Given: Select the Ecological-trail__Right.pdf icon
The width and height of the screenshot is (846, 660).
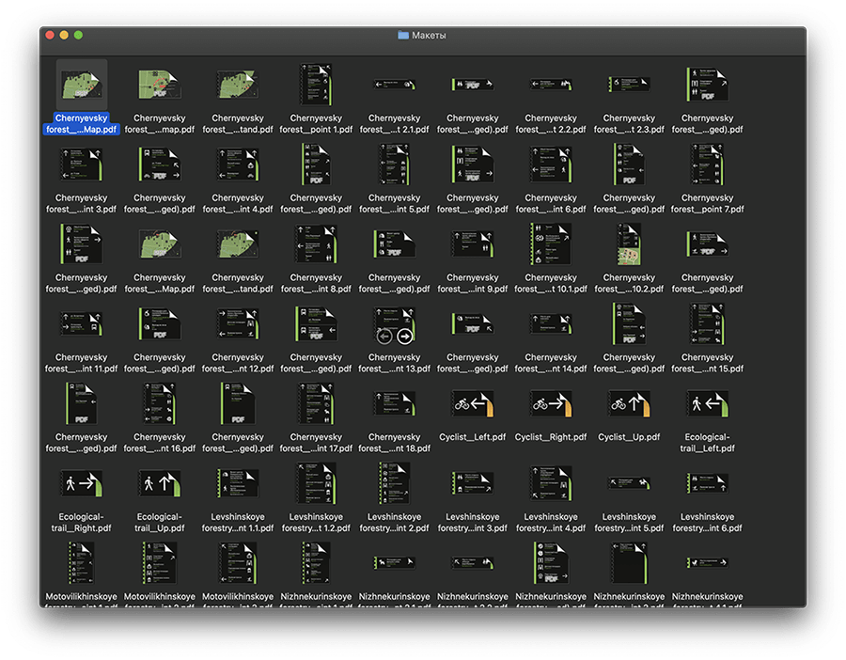Looking at the screenshot, I should click(x=82, y=484).
